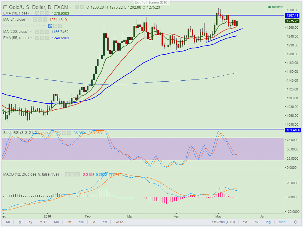303x227 pixels.
Task: Click MACD histogram value -2.3198
Action: tap(88, 175)
